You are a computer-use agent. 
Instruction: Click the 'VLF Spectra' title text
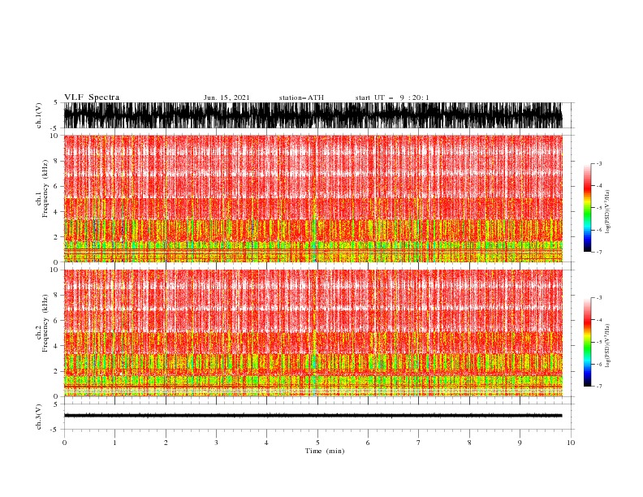(x=92, y=97)
